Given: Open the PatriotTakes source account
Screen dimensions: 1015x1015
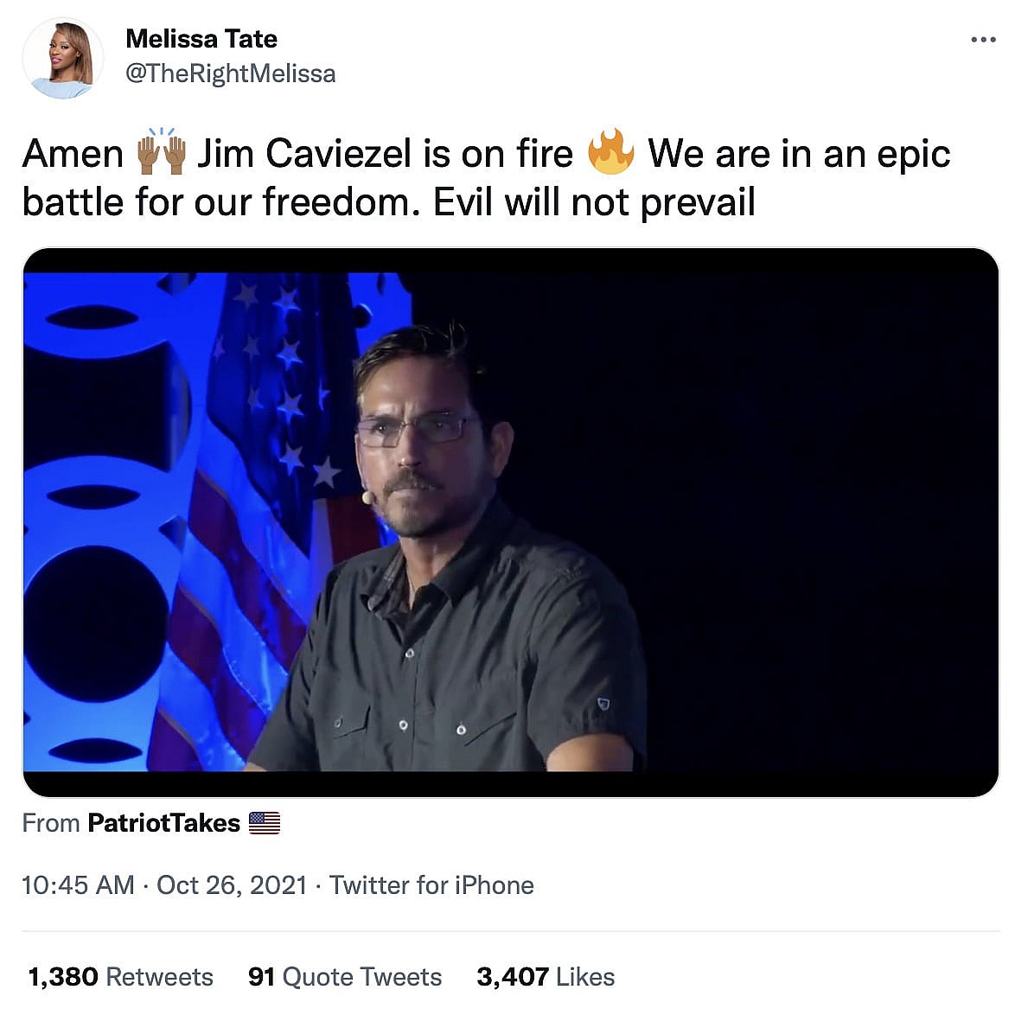Looking at the screenshot, I should tap(163, 823).
